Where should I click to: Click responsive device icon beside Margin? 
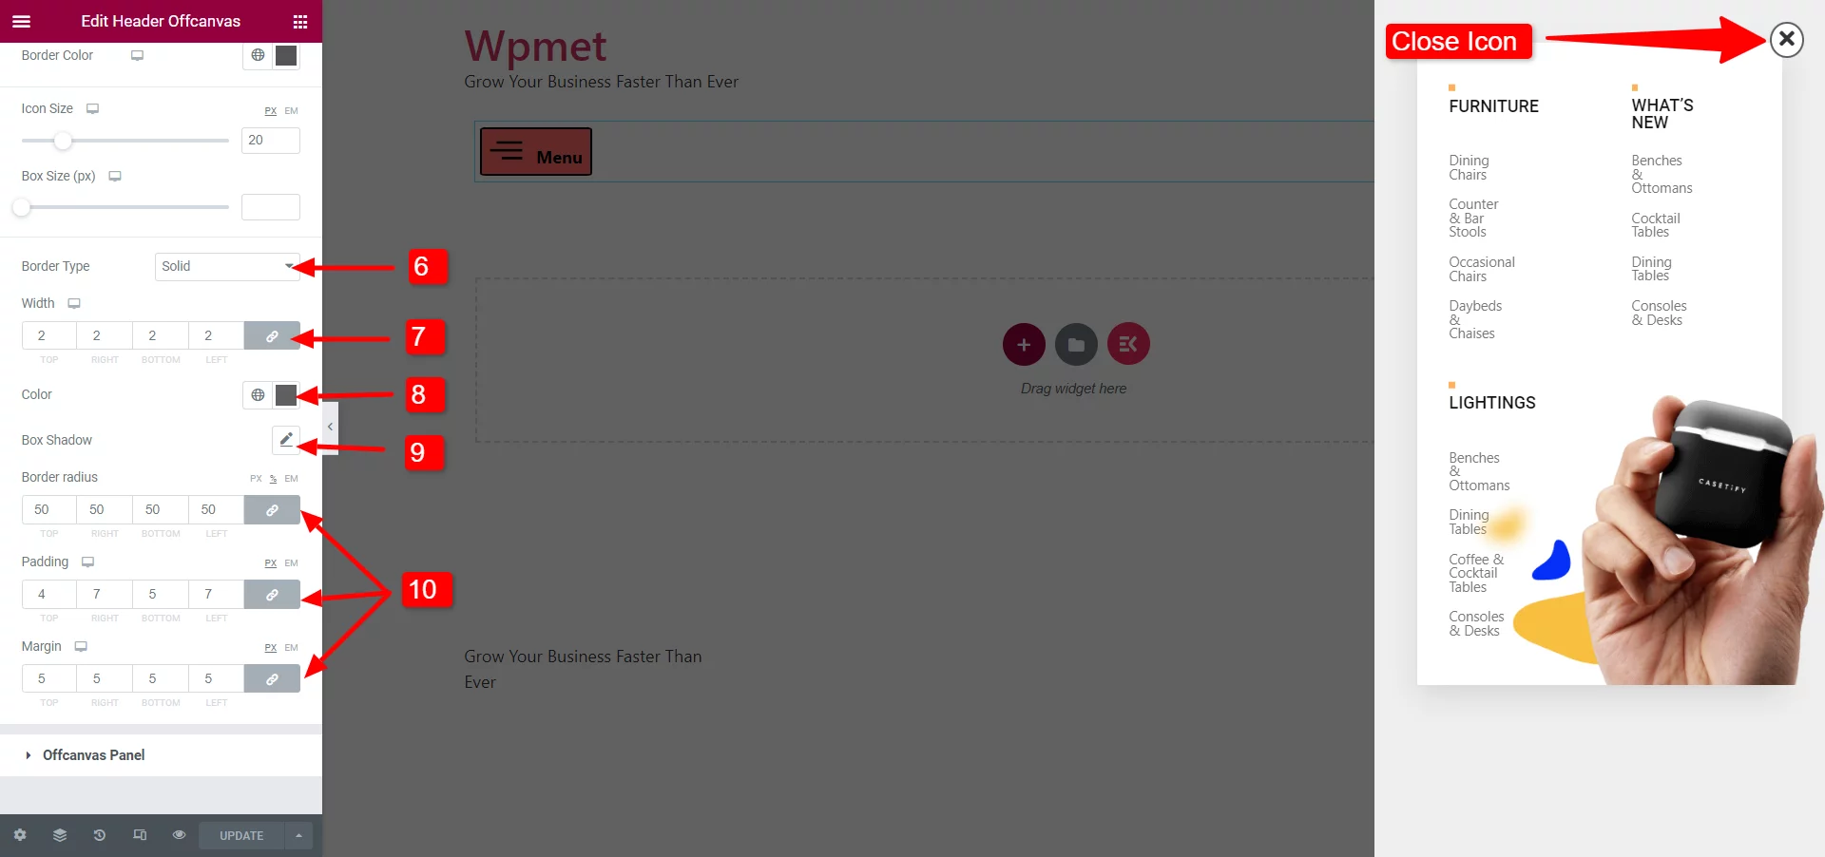tap(81, 646)
